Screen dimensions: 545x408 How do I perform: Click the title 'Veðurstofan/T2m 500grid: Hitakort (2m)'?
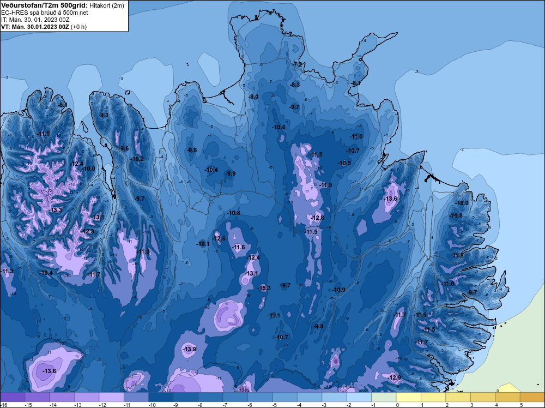point(62,5)
